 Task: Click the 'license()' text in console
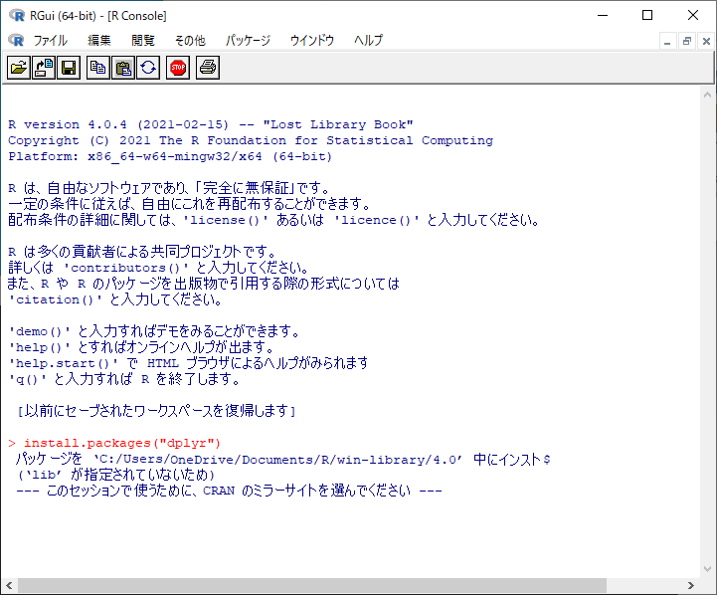225,220
